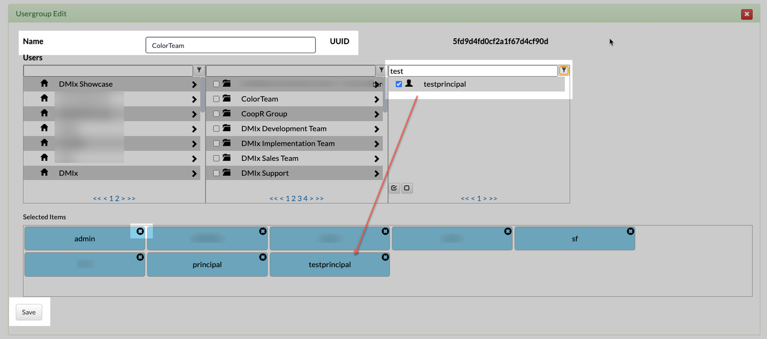Click the user icon beside testprincipal in list

[409, 84]
